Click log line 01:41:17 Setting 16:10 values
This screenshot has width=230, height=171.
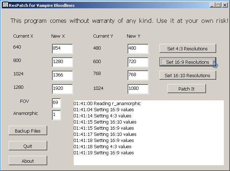105,134
